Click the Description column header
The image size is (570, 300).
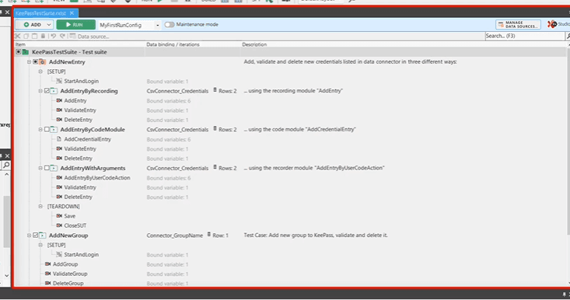click(x=254, y=44)
